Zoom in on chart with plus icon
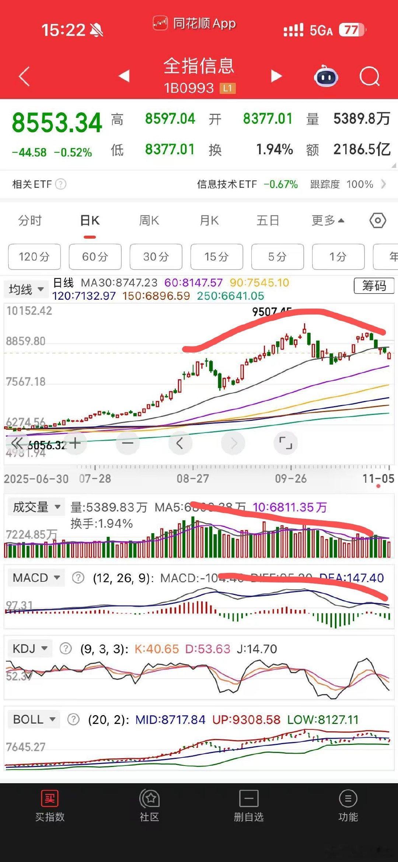Screen dimensions: 398x862 point(75,443)
